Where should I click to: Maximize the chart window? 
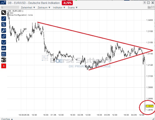pos(148,3)
